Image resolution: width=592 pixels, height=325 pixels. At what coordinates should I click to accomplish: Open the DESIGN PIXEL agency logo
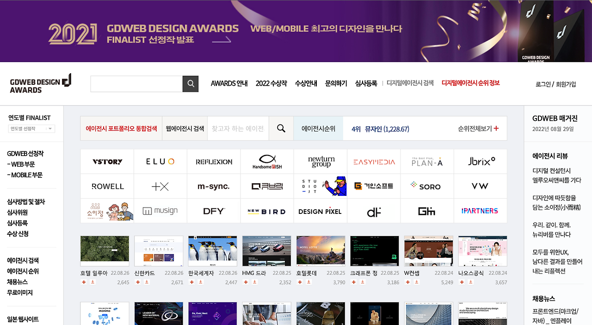click(x=321, y=211)
